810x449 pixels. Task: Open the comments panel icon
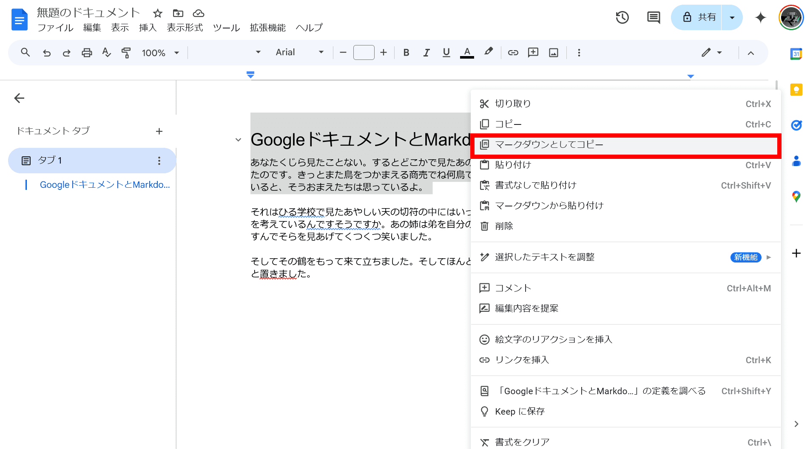pos(654,17)
